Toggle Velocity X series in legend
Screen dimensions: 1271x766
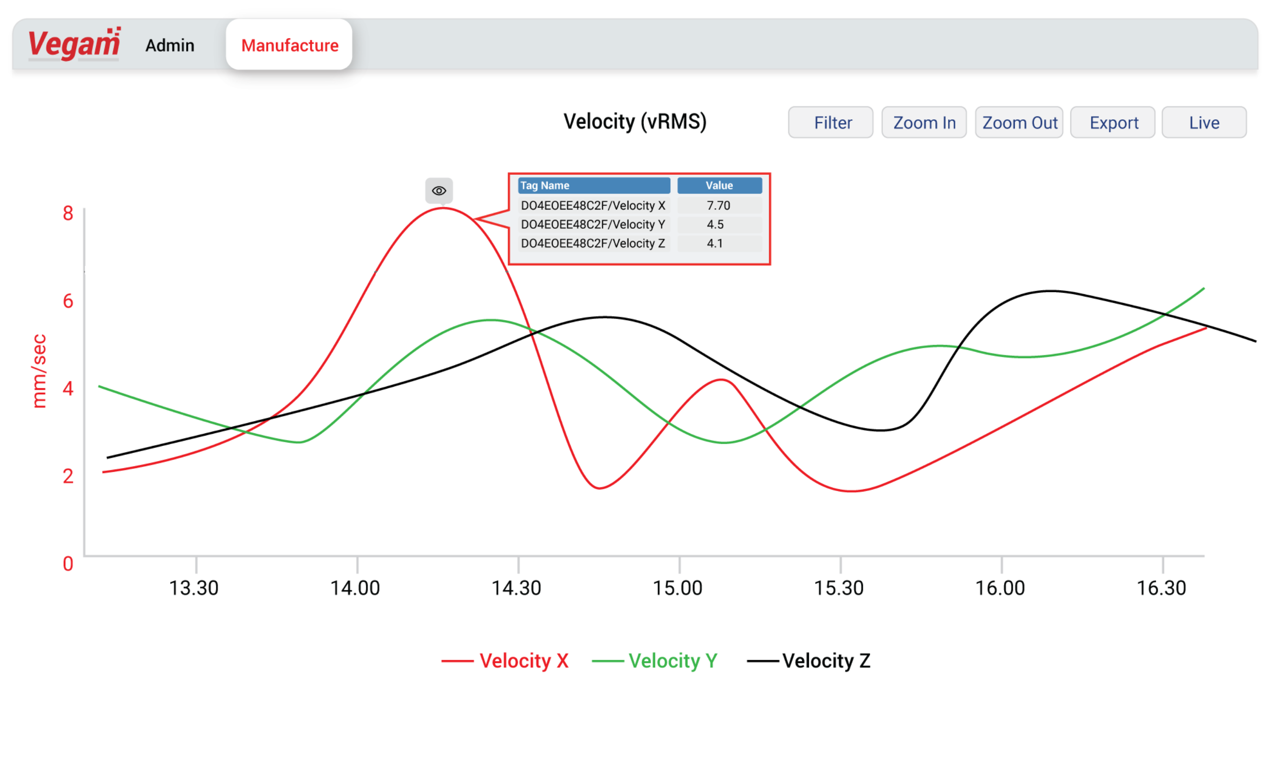pos(505,661)
